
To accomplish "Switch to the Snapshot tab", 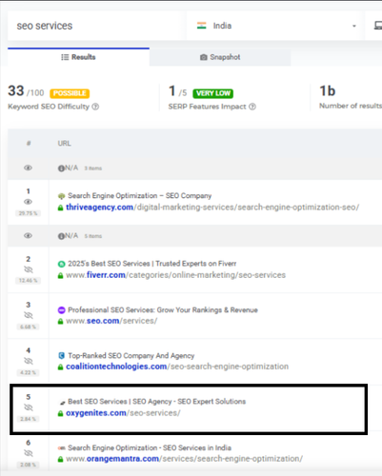I will coord(220,57).
